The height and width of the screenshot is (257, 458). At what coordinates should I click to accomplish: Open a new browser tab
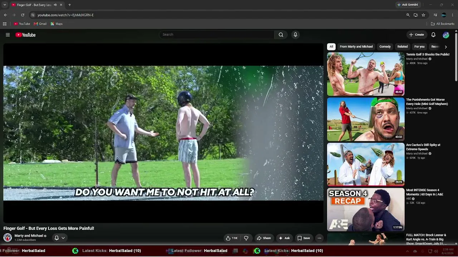[x=69, y=5]
